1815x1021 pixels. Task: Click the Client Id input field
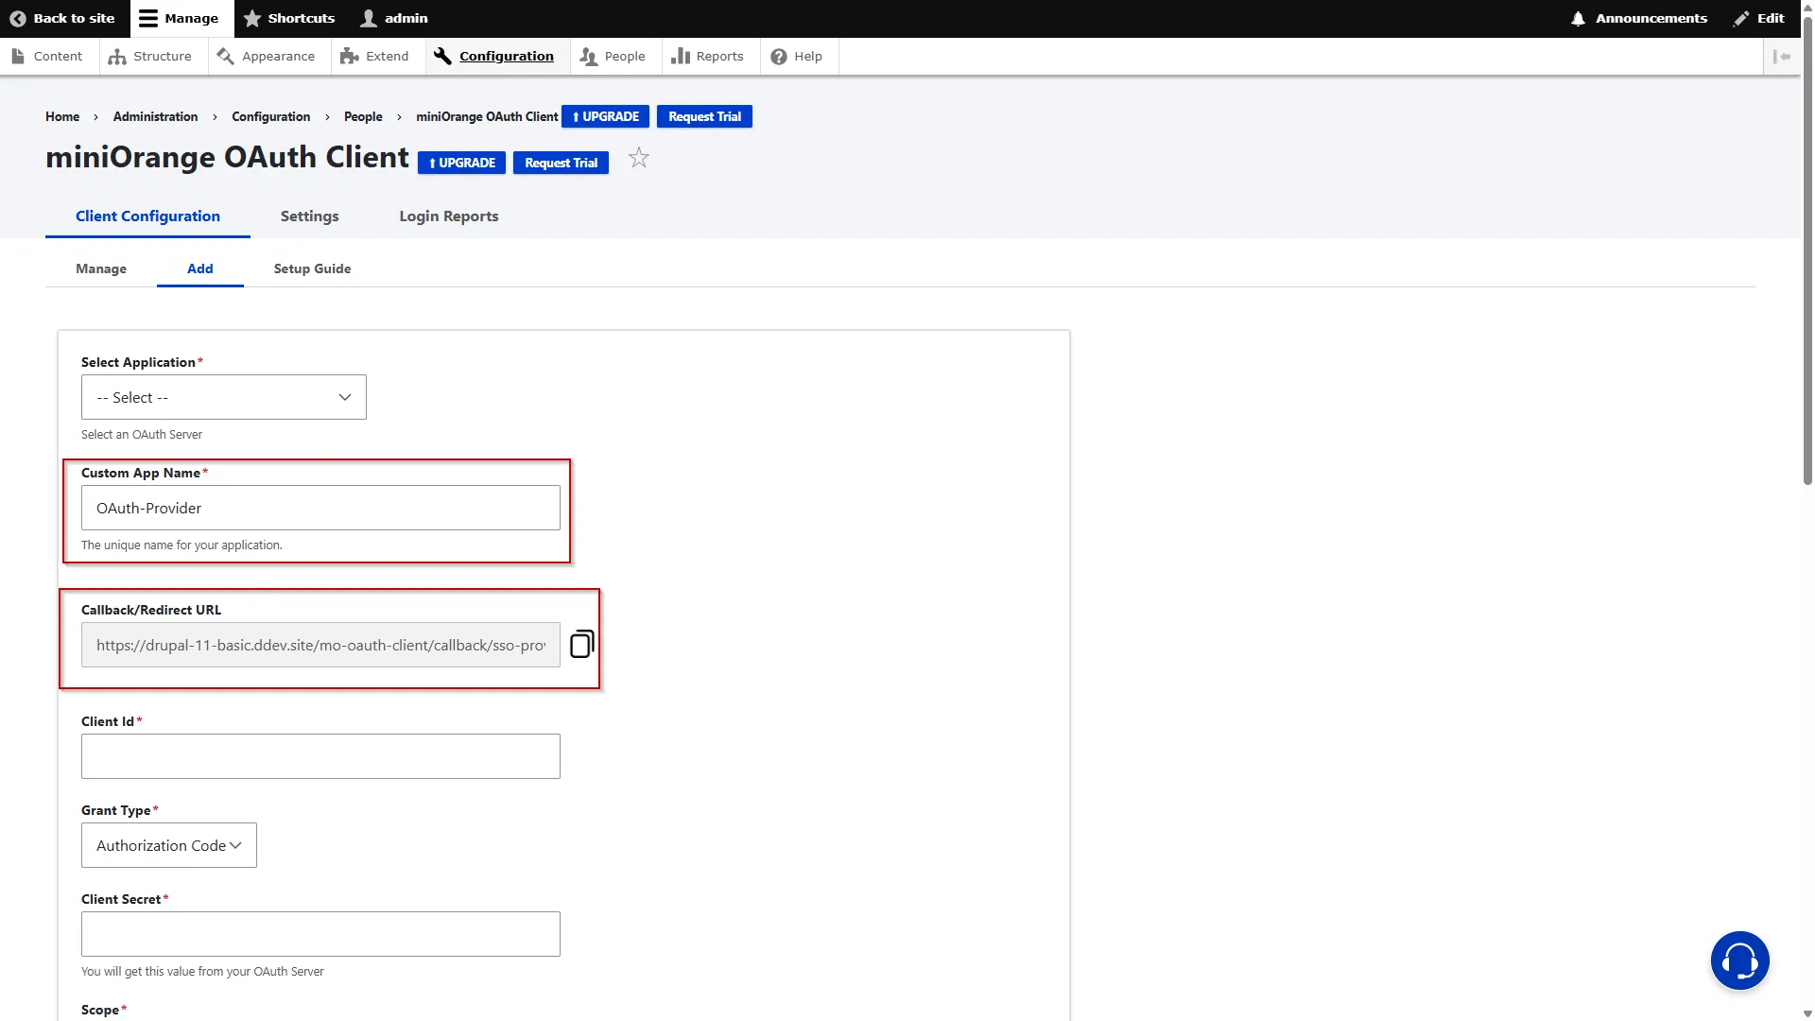[x=320, y=756]
